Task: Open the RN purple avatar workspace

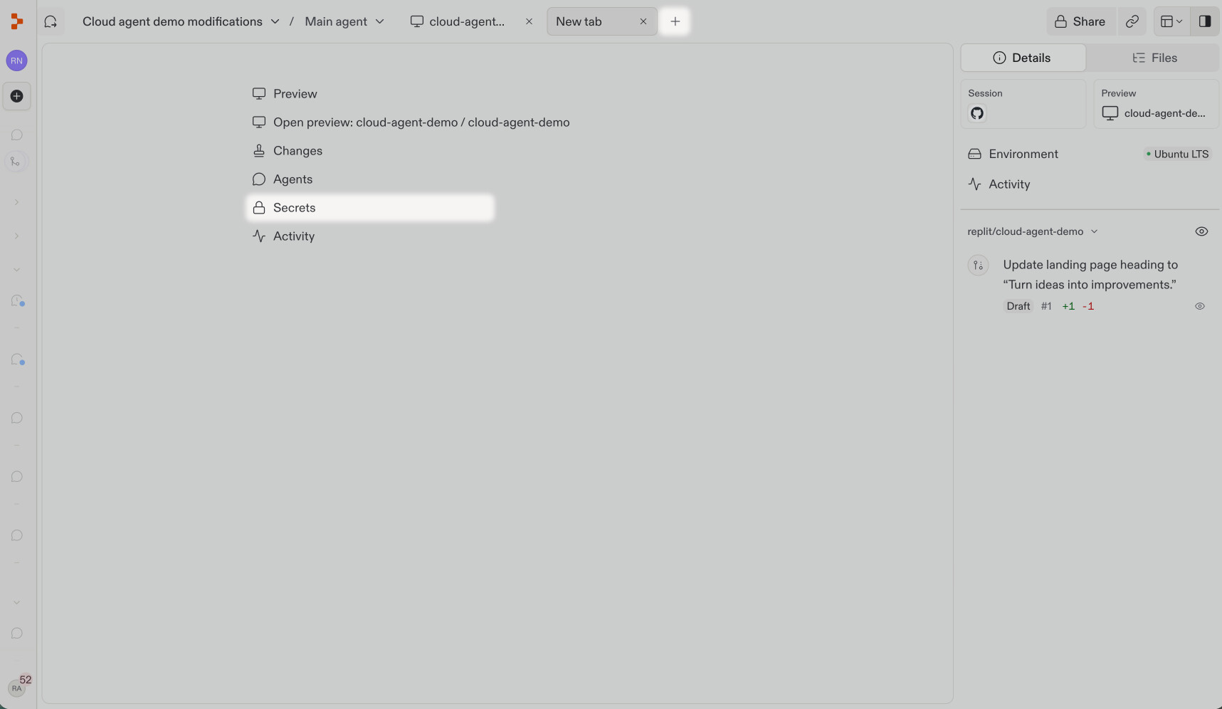Action: click(x=16, y=61)
